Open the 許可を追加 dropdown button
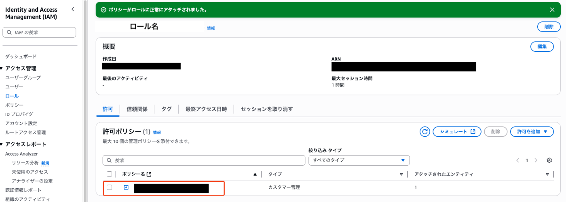Screen dimensions: 566x202 532,132
